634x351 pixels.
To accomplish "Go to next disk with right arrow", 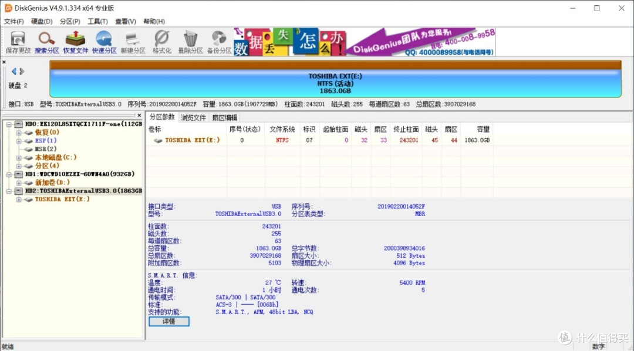I will tap(22, 72).
